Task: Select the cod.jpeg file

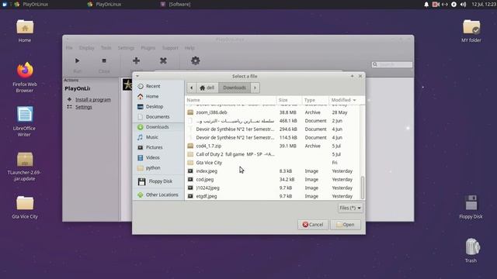Action: pos(273,179)
